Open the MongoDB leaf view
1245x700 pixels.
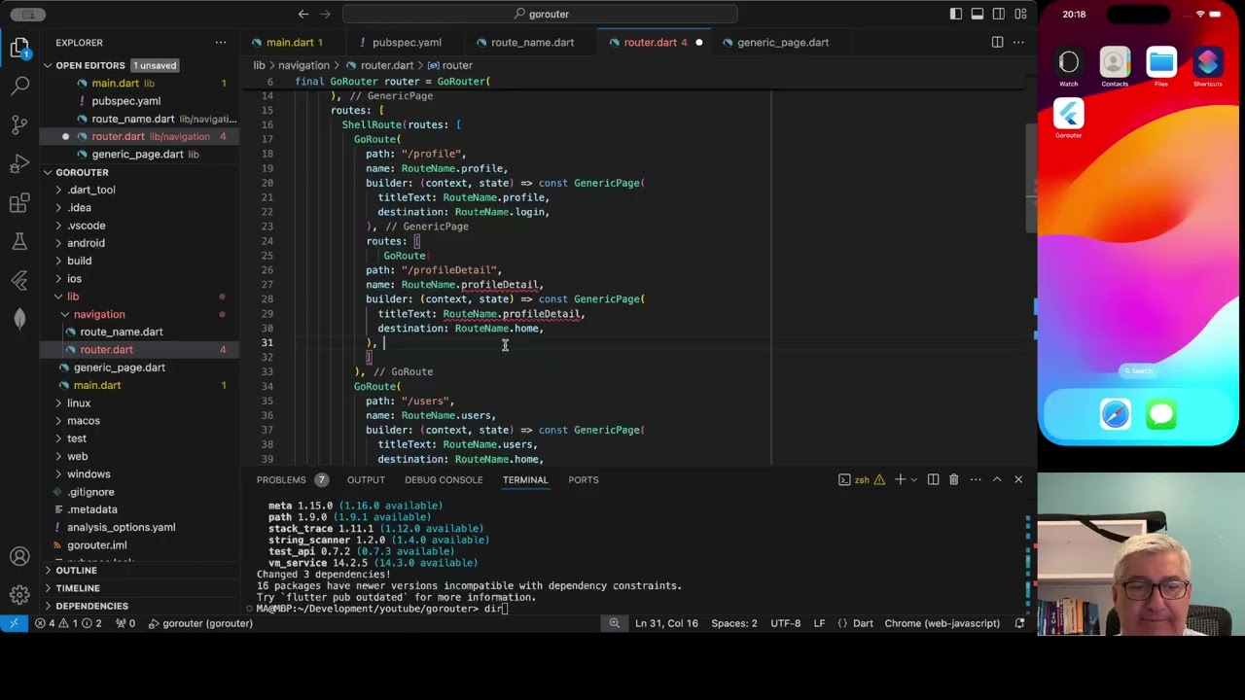tap(19, 318)
